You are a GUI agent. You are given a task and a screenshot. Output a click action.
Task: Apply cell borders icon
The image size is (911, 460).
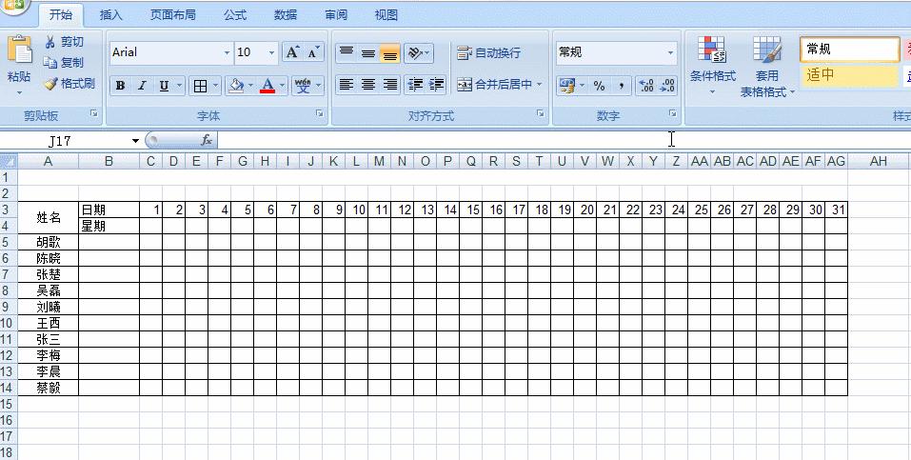point(200,86)
